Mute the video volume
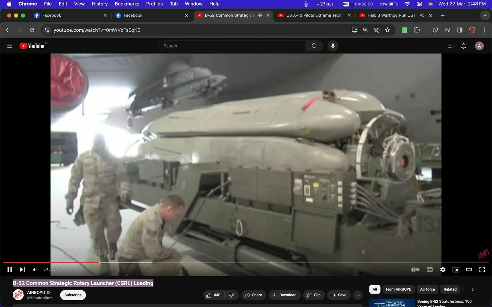This screenshot has height=307, width=492. click(35, 270)
